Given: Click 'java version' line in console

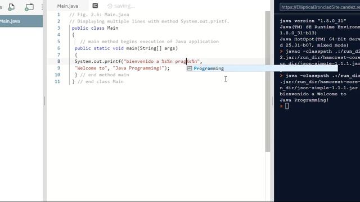Looking at the screenshot, I should (x=313, y=21).
